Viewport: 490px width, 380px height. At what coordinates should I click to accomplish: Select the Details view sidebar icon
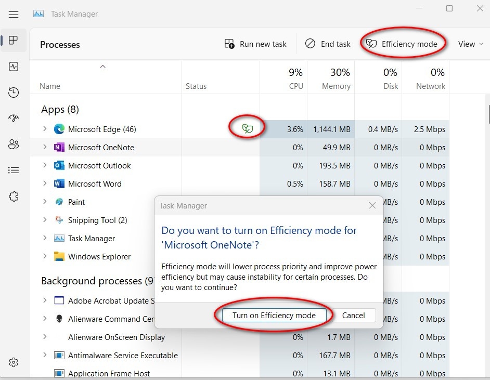coord(13,170)
